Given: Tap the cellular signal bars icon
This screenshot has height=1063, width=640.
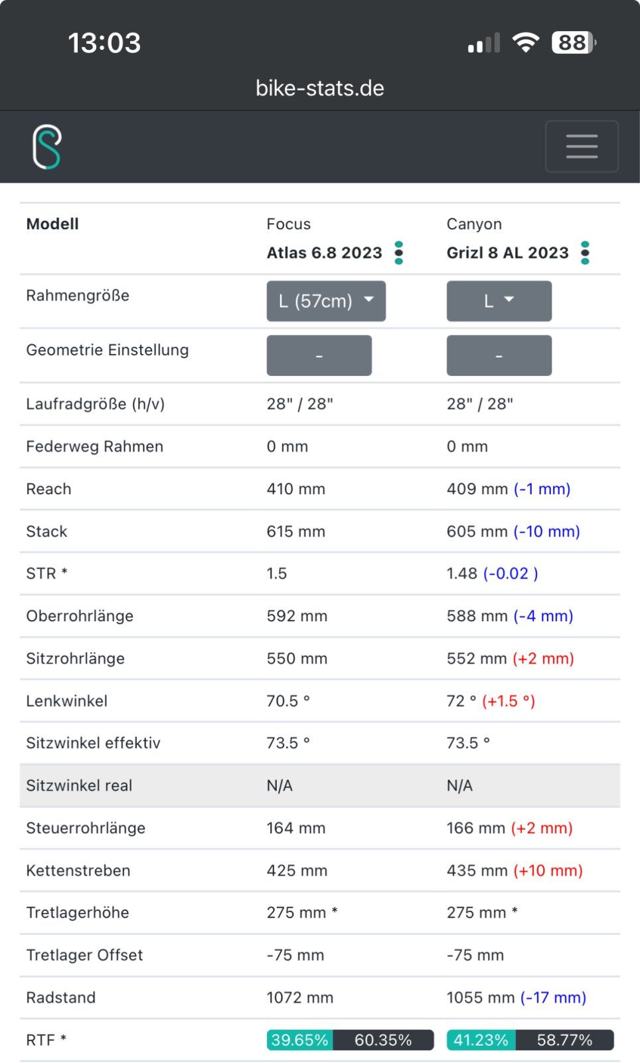Looking at the screenshot, I should click(x=483, y=44).
